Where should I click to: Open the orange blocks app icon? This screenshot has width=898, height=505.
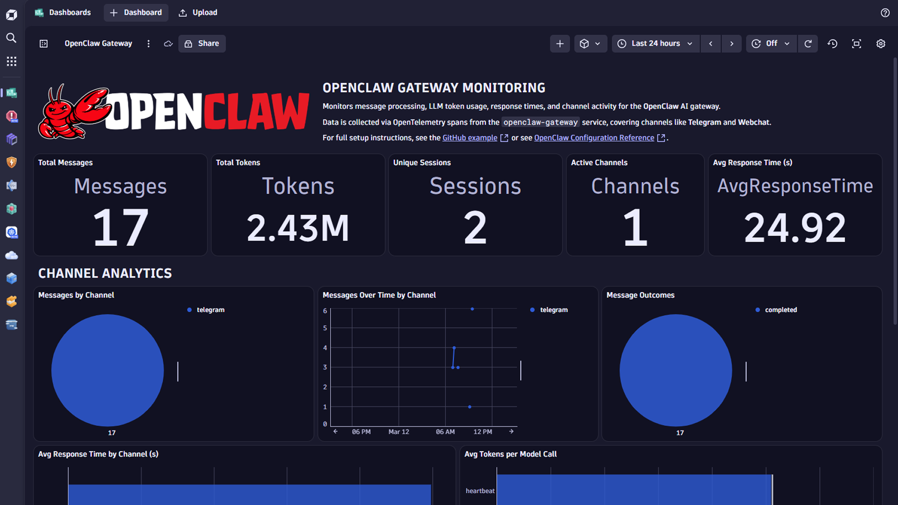12,302
